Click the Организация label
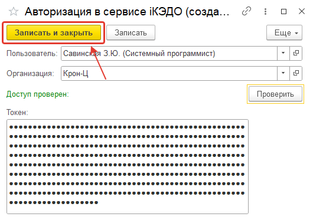313x220 pixels. coord(30,74)
